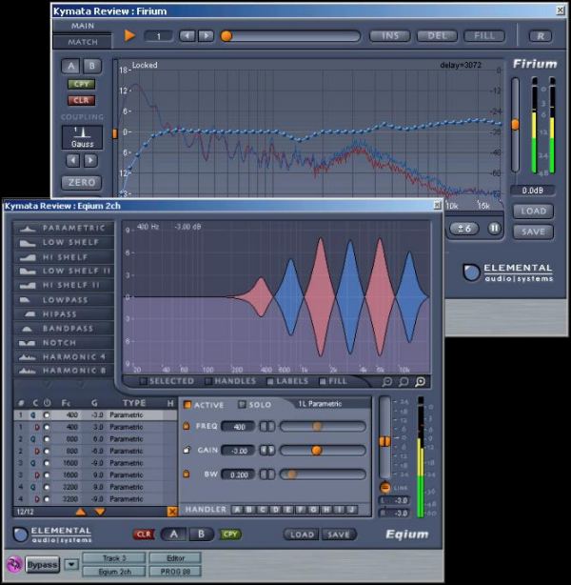Screen dimensions: 571x585
Task: Select the Parametric filter type
Action: (x=64, y=228)
